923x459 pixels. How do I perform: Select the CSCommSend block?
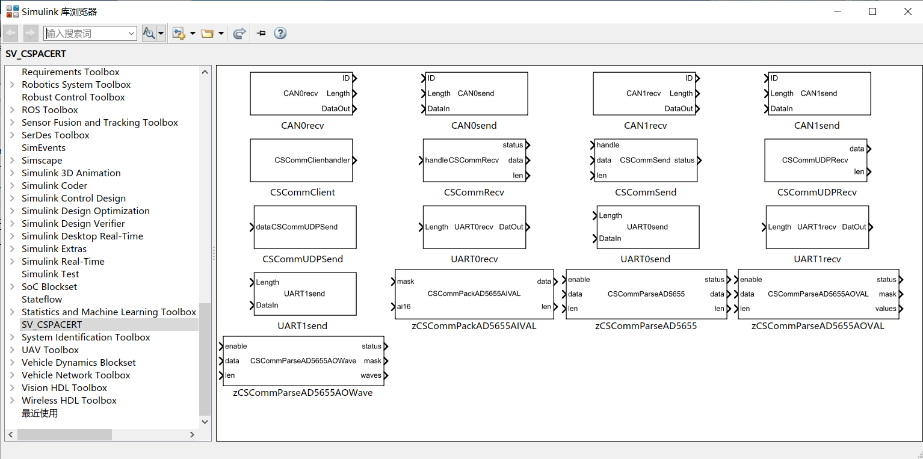point(646,161)
